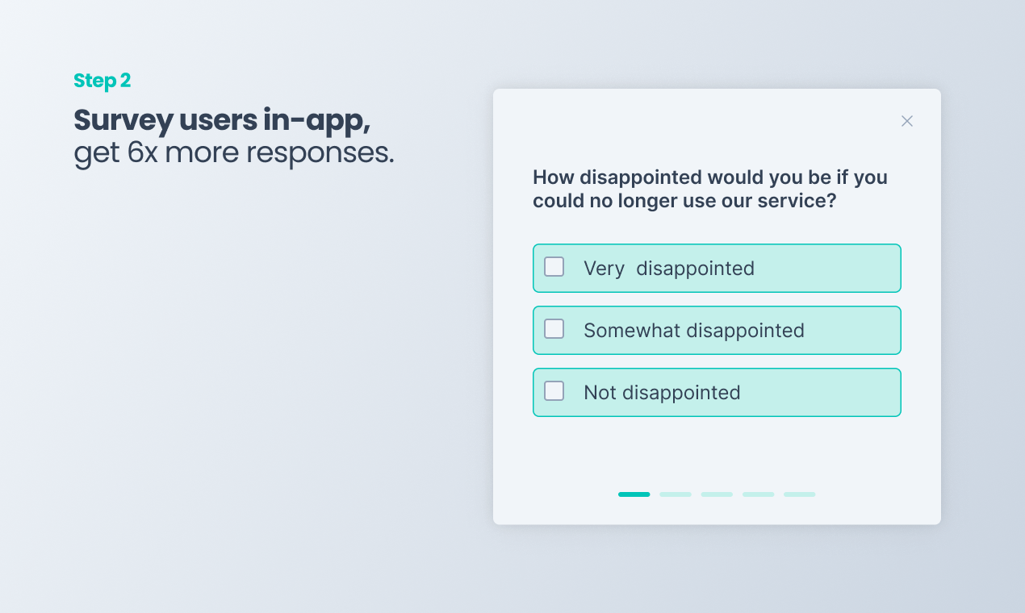Click the Very disappointed label text
1025x613 pixels.
tap(668, 269)
